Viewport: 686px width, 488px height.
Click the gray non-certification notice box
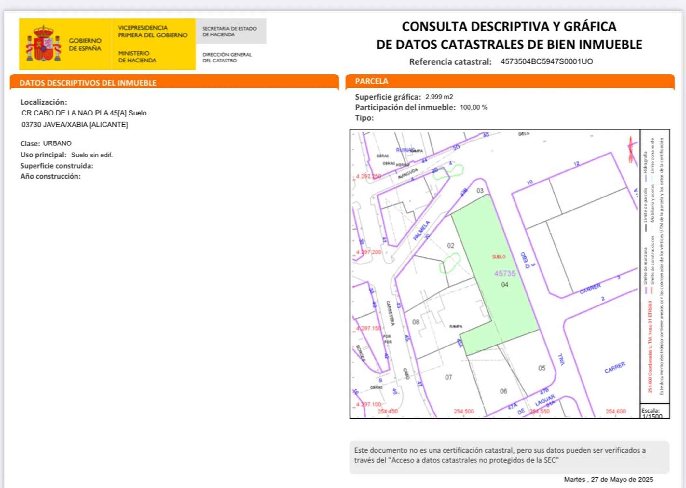(509, 455)
